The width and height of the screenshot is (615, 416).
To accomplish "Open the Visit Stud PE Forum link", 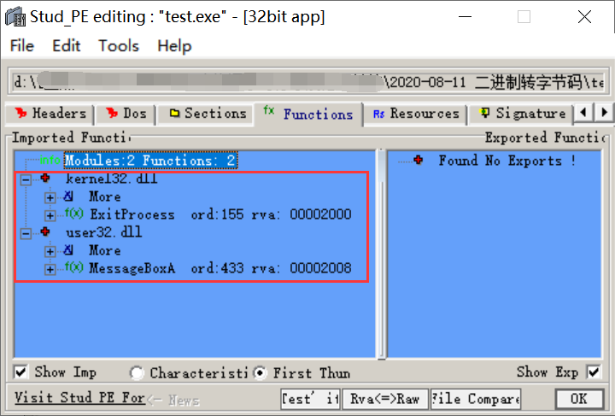I will click(79, 397).
